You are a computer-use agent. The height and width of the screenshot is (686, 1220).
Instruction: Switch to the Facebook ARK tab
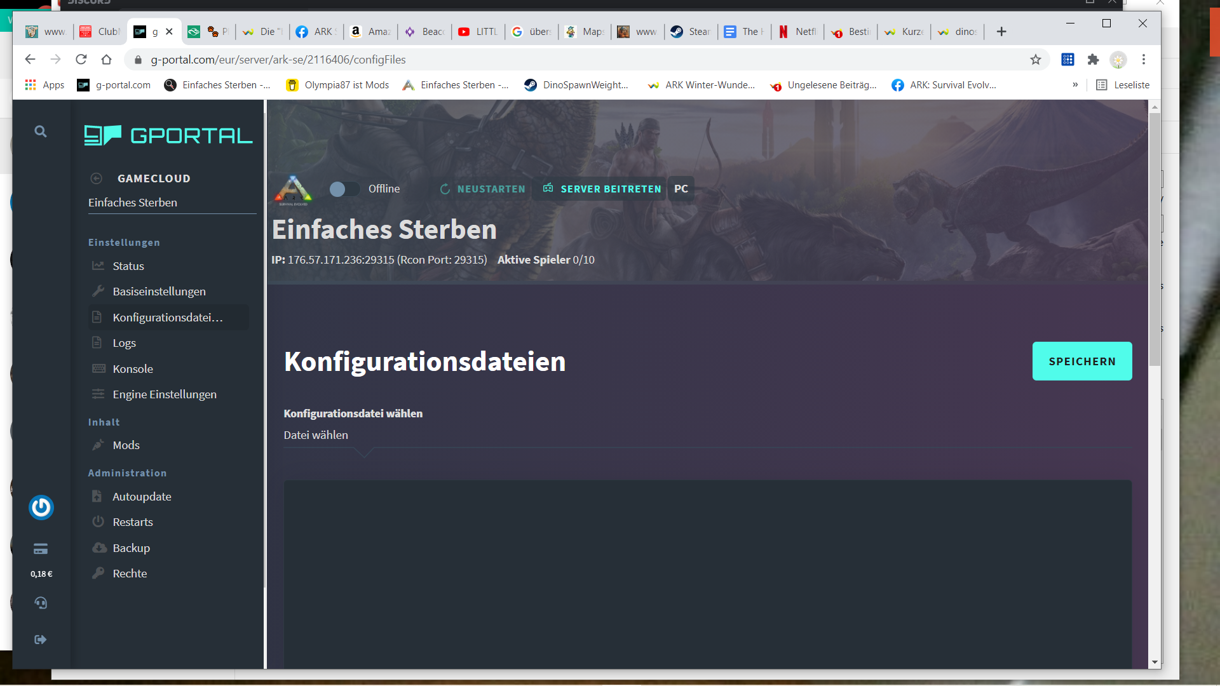(x=317, y=32)
